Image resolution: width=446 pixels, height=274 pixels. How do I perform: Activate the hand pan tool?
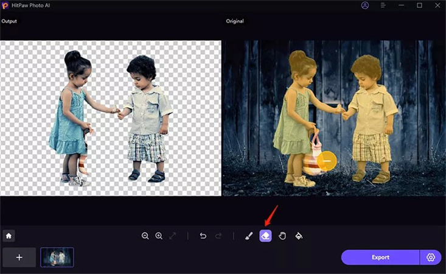tap(282, 236)
